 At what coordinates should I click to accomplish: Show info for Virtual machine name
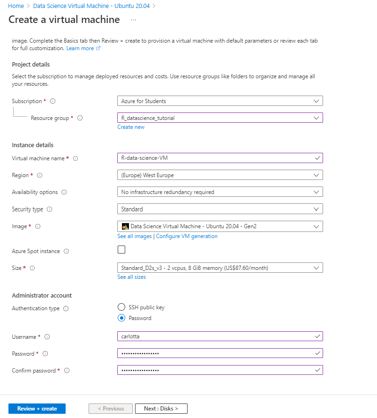click(75, 158)
